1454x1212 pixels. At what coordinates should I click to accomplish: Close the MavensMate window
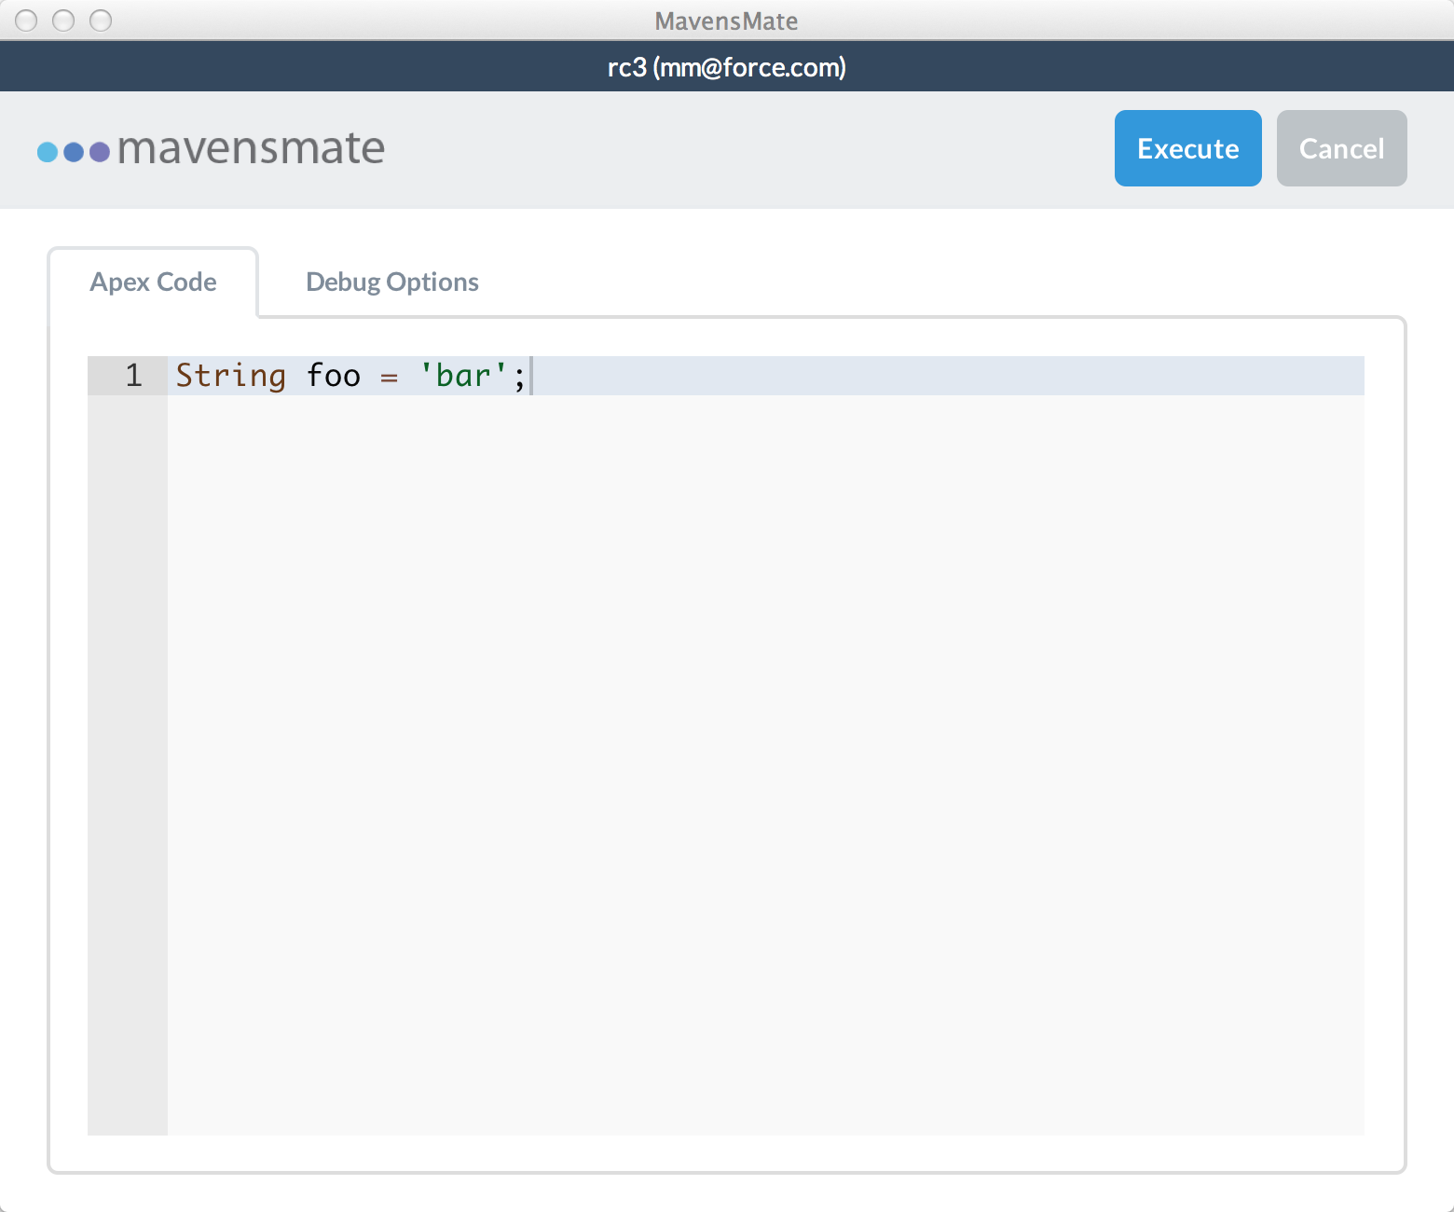pos(26,20)
